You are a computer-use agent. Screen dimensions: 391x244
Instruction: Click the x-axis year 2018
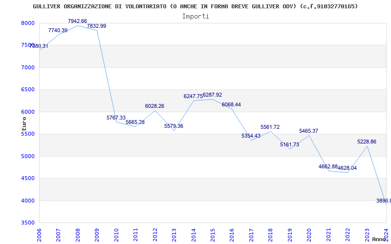coord(271,235)
